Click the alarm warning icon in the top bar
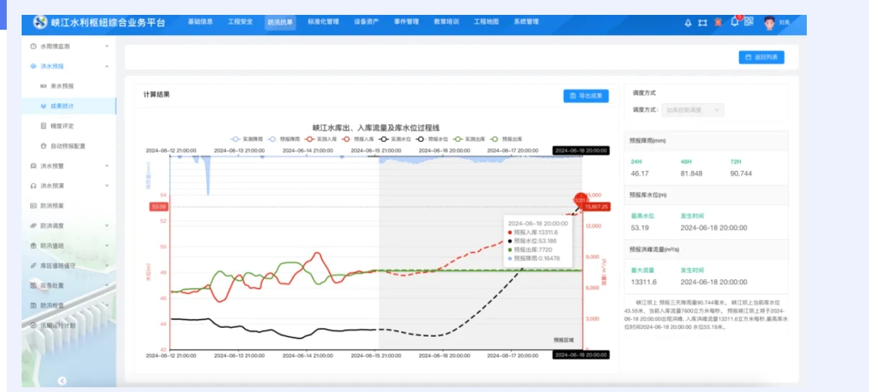Viewport: 869px width, 392px height. [719, 22]
